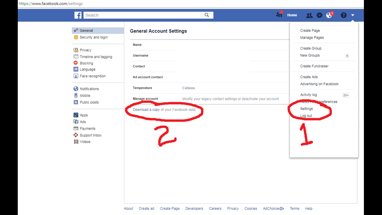Click the Videos film icon
This screenshot has height=215, width=382.
(x=76, y=142)
